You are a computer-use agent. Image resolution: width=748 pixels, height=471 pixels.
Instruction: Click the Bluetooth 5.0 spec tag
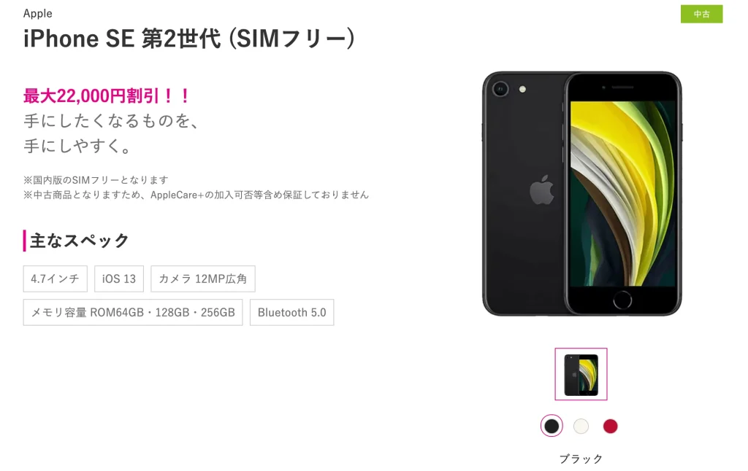[292, 312]
